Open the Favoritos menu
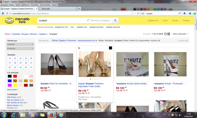The image size is (197, 118). coord(35,5)
